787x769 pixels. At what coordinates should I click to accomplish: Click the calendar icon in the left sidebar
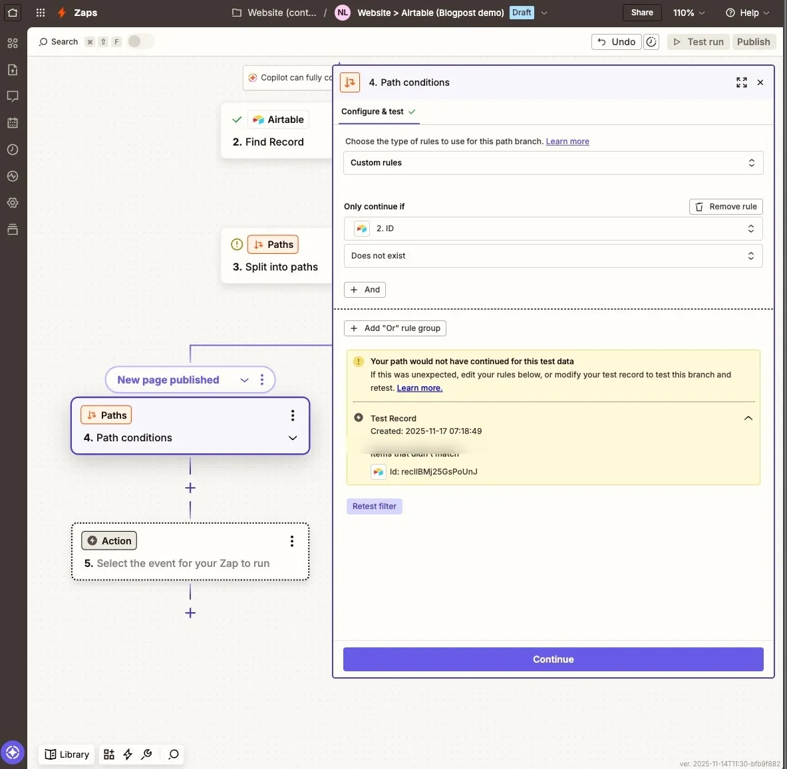[x=13, y=123]
